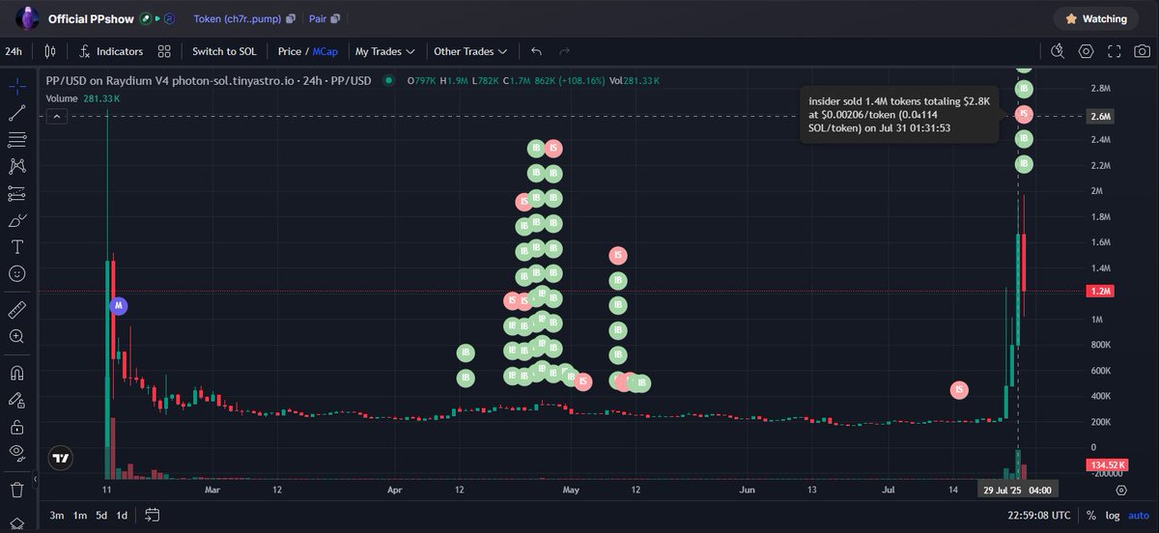
Task: Hide all drawings with eye icon
Action: coord(16,453)
